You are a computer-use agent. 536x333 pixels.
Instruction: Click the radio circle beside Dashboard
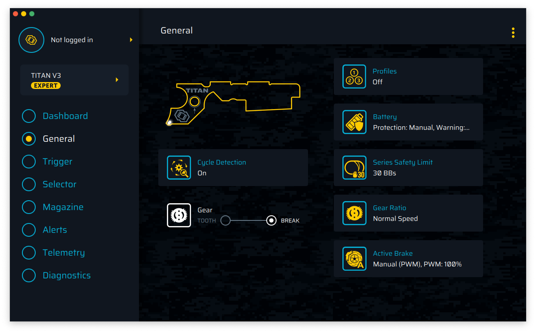pos(29,116)
